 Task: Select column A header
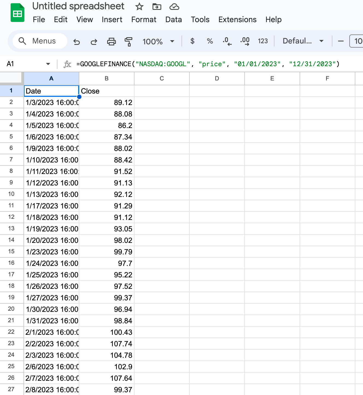51,79
